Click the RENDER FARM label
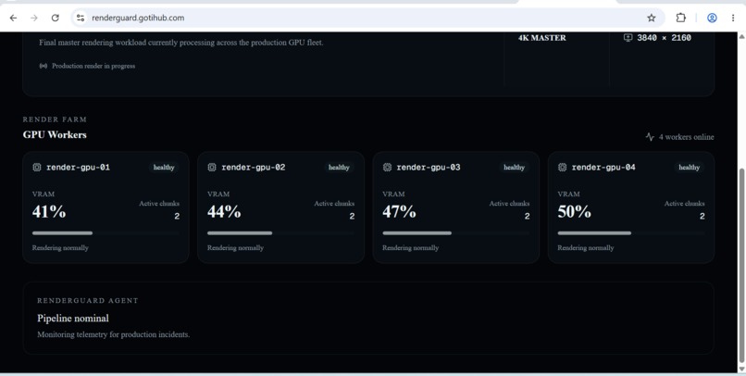746x376 pixels. [55, 119]
